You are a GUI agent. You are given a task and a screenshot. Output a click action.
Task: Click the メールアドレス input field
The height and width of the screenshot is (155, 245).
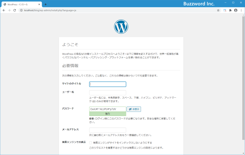[x=108, y=130]
